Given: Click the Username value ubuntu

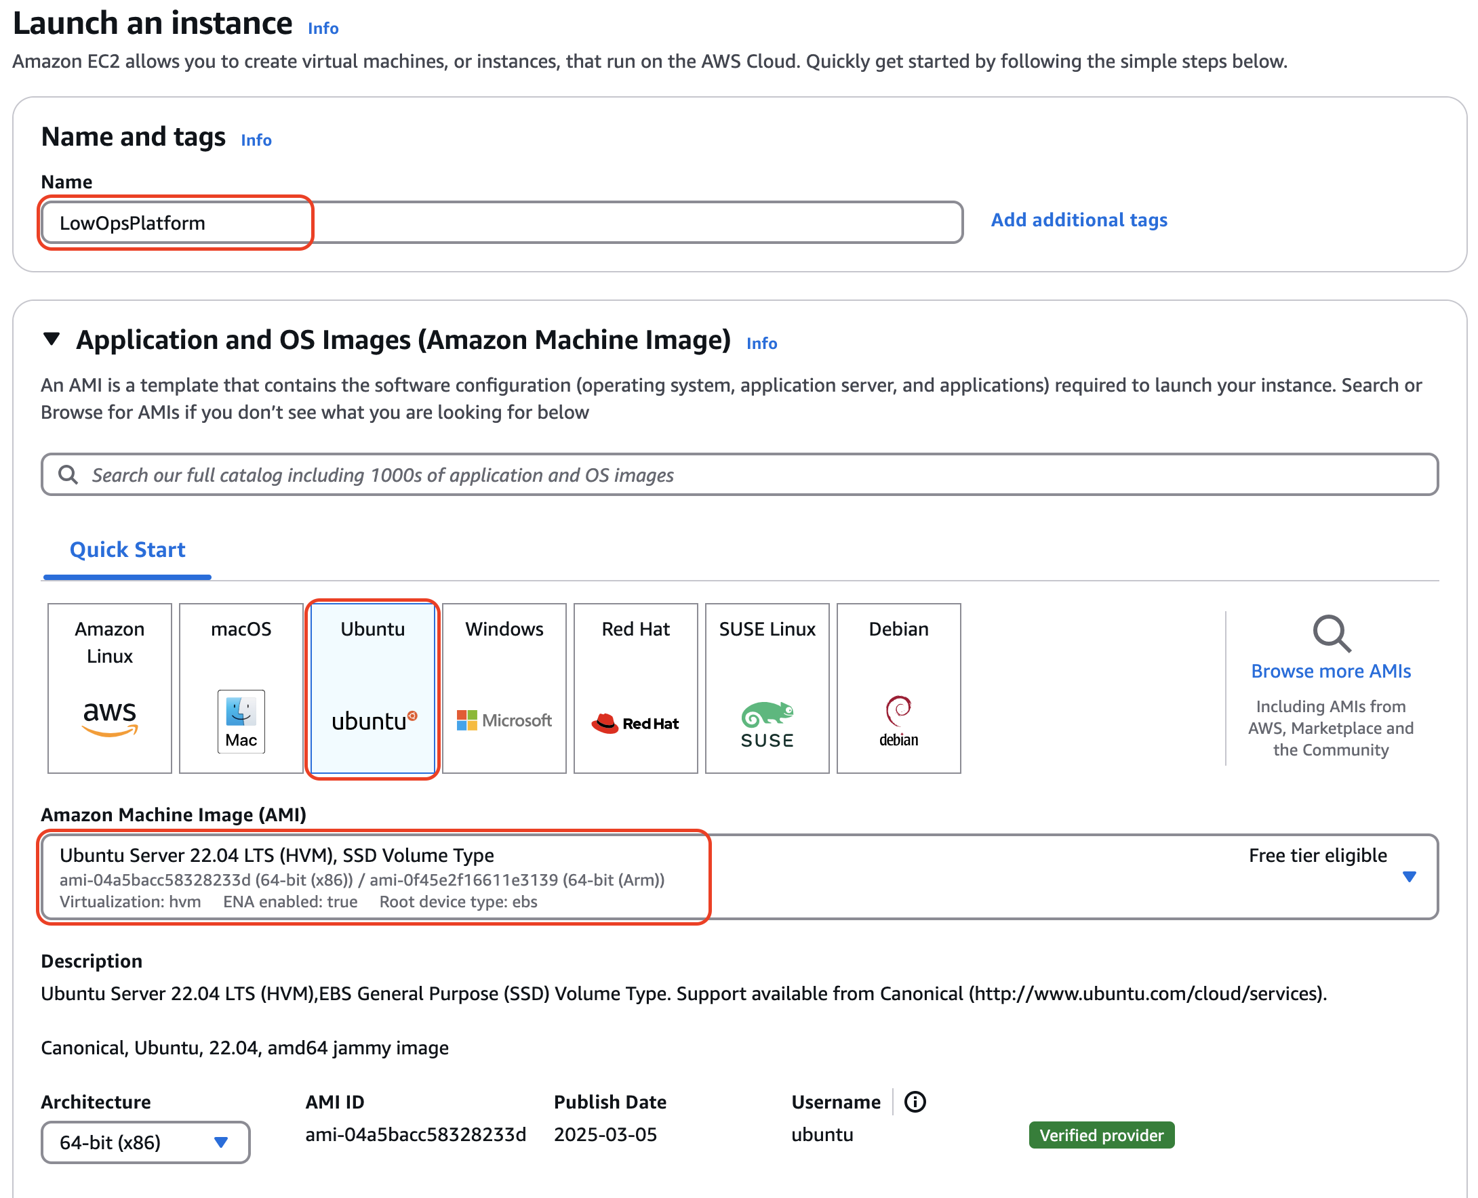Looking at the screenshot, I should (822, 1134).
